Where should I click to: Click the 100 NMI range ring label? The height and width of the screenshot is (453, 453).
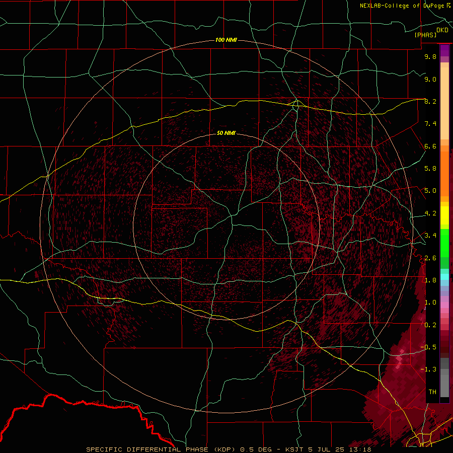pos(226,40)
